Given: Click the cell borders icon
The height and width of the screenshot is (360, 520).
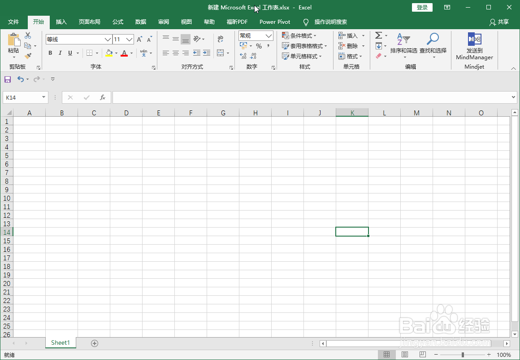Looking at the screenshot, I should click(89, 53).
